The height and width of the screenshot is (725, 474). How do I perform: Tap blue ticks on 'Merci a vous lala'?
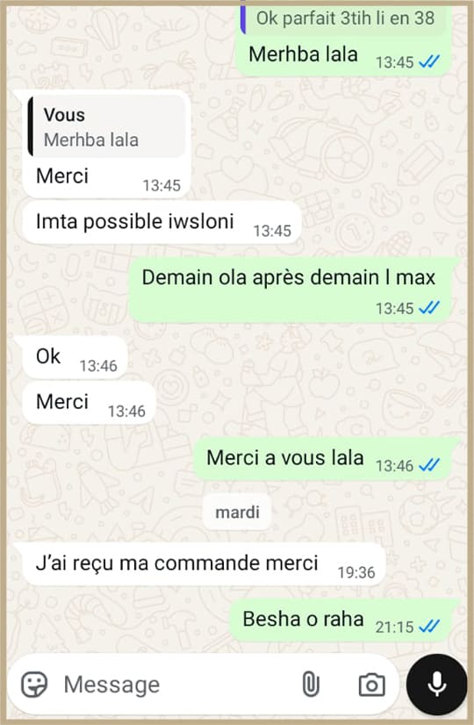pos(429,465)
